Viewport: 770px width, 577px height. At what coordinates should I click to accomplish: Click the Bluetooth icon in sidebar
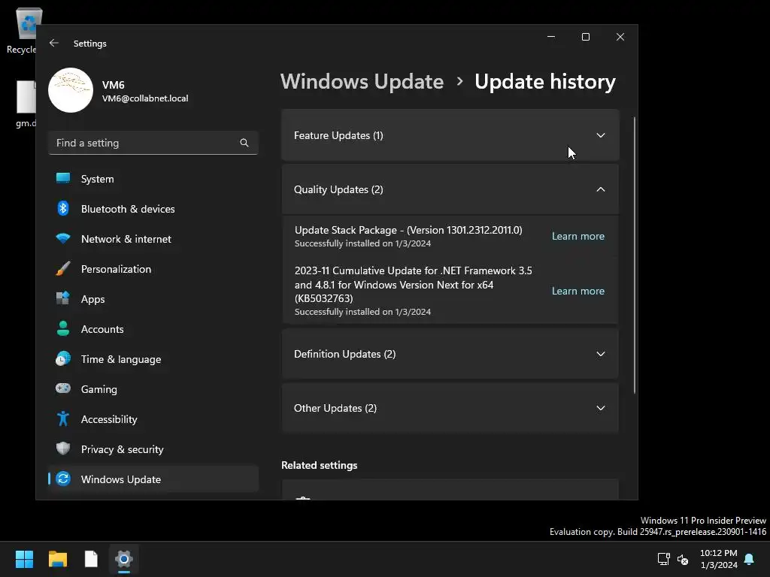click(x=63, y=209)
